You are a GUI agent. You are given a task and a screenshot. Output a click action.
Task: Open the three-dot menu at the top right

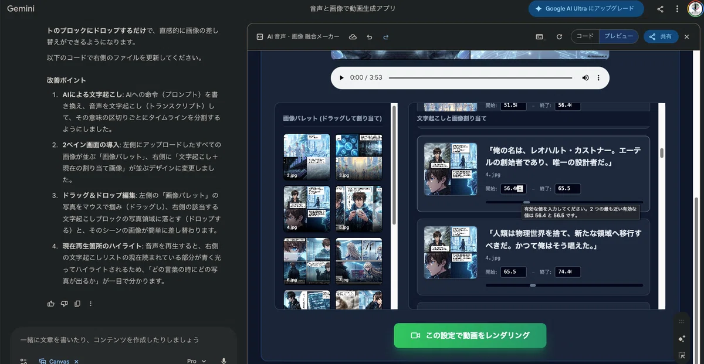click(x=678, y=9)
